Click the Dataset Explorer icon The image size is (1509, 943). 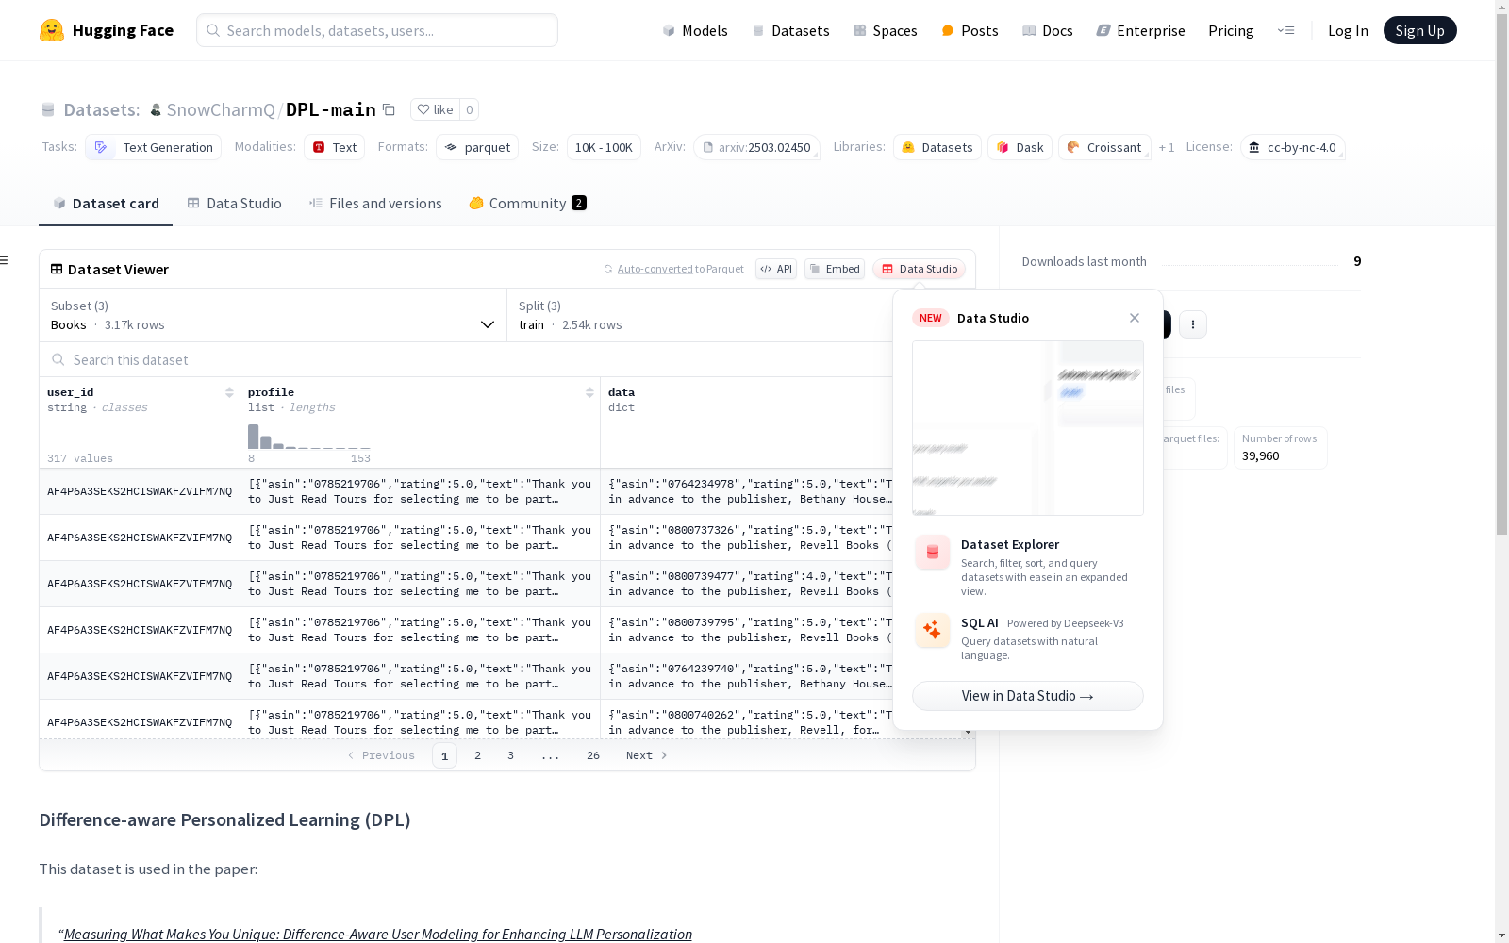point(933,553)
